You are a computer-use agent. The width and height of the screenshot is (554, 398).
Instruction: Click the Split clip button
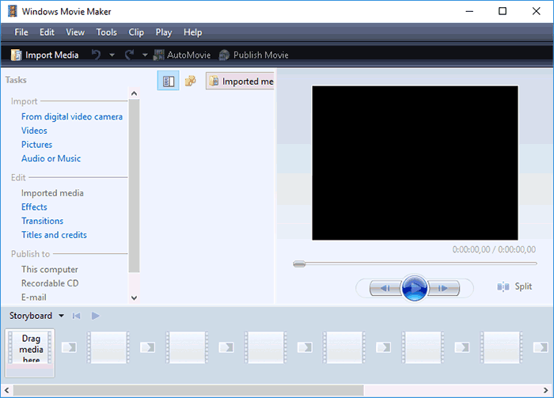(x=514, y=286)
